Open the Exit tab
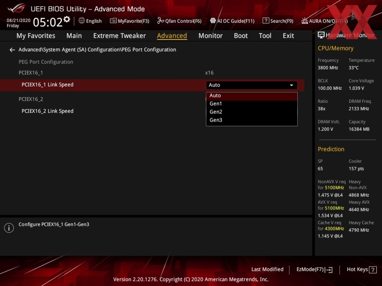Image resolution: width=382 pixels, height=286 pixels. coord(288,36)
